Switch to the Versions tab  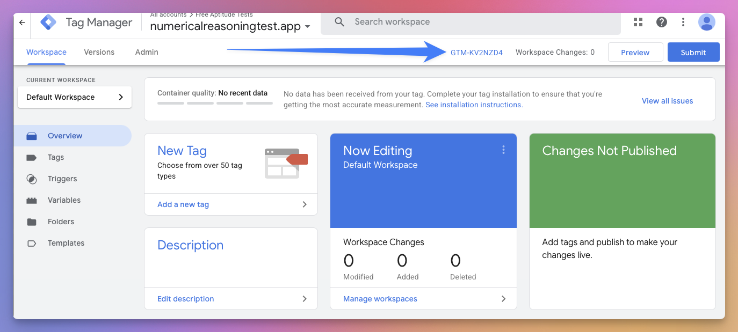pos(99,52)
